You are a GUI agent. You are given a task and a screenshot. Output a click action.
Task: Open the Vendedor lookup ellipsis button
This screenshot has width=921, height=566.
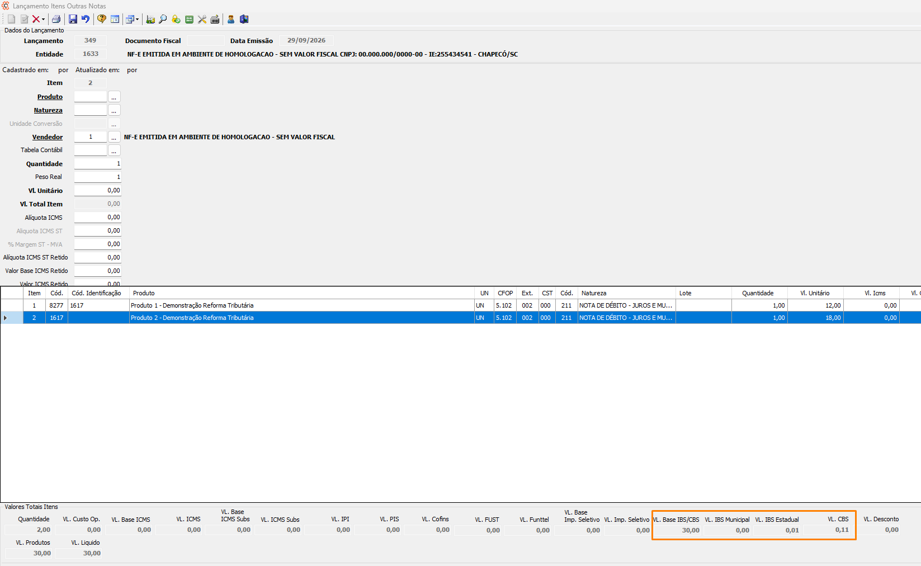pos(114,137)
